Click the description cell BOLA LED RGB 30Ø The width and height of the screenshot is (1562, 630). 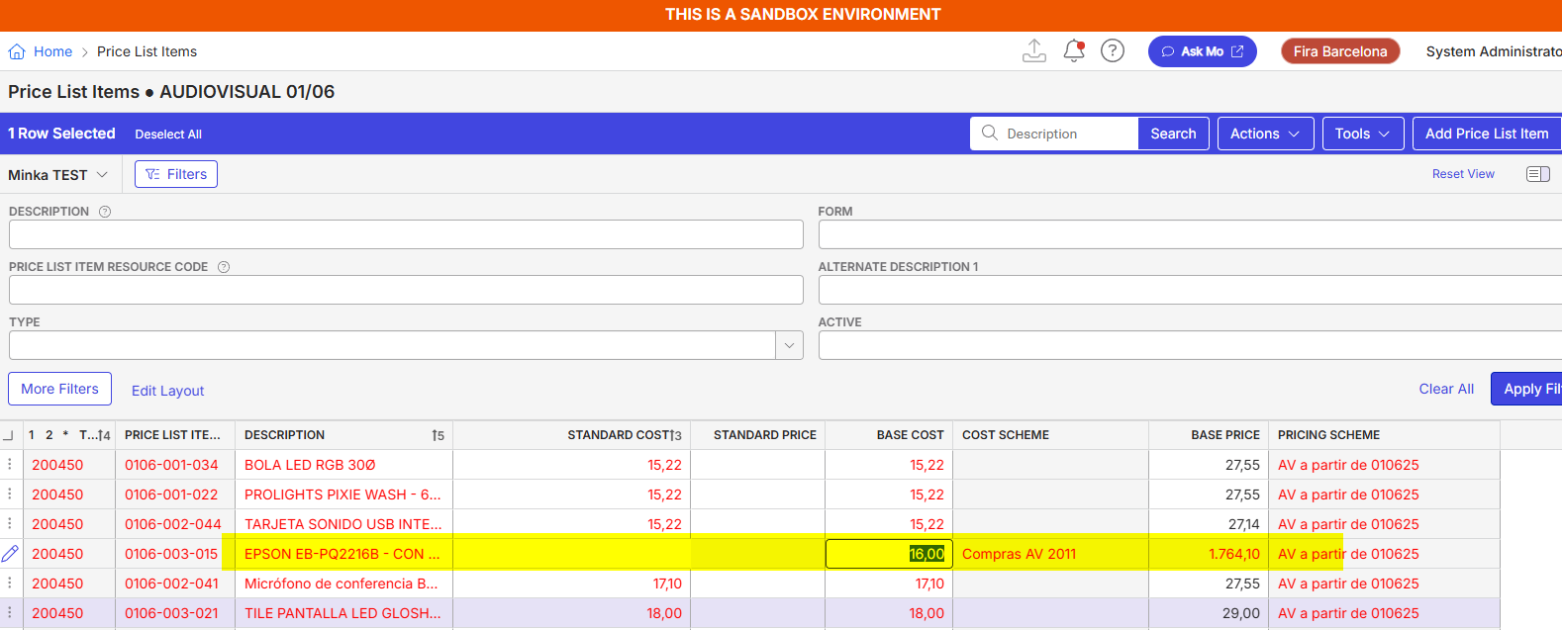343,465
